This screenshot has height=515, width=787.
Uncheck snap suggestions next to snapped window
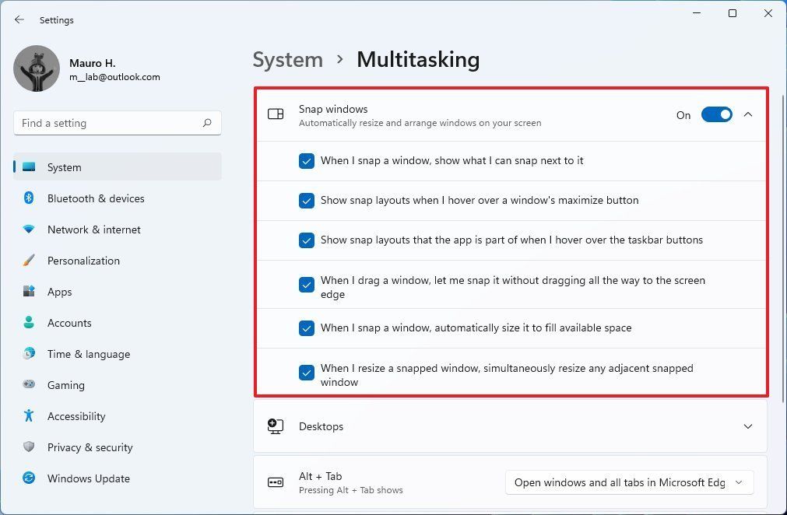click(x=307, y=161)
